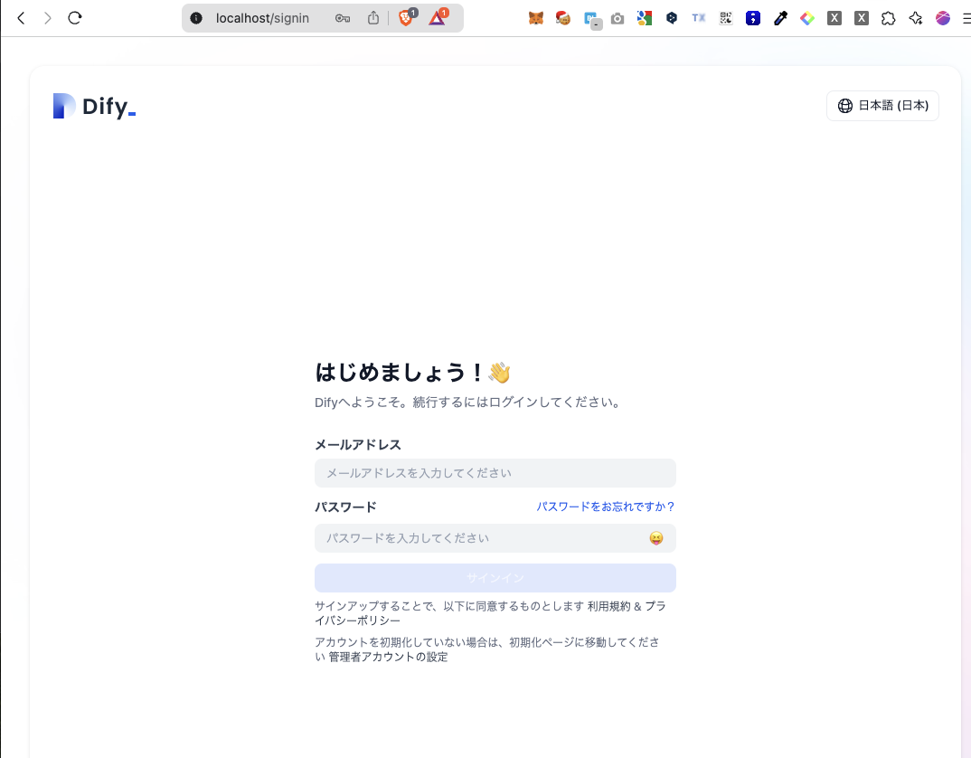Image resolution: width=971 pixels, height=758 pixels.
Task: Open the Brave Rewards triangle icon
Action: tap(437, 17)
